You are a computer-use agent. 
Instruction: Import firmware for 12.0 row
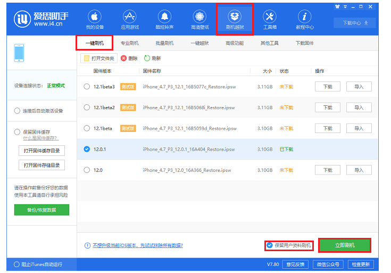pos(359,170)
